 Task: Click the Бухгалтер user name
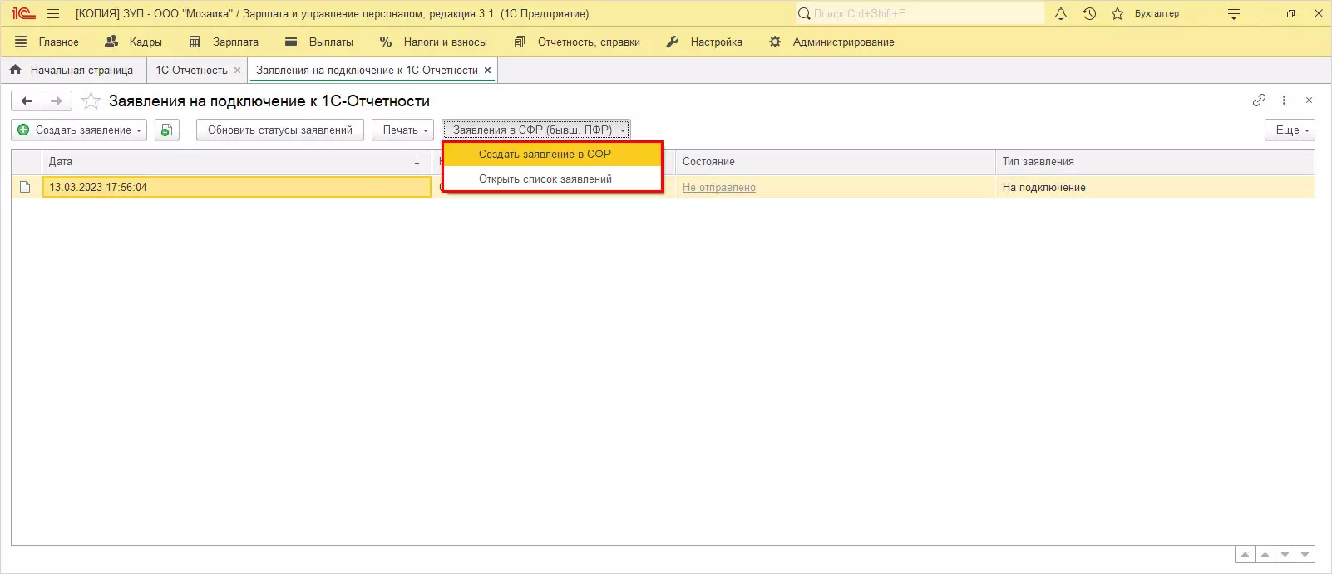pos(1157,13)
